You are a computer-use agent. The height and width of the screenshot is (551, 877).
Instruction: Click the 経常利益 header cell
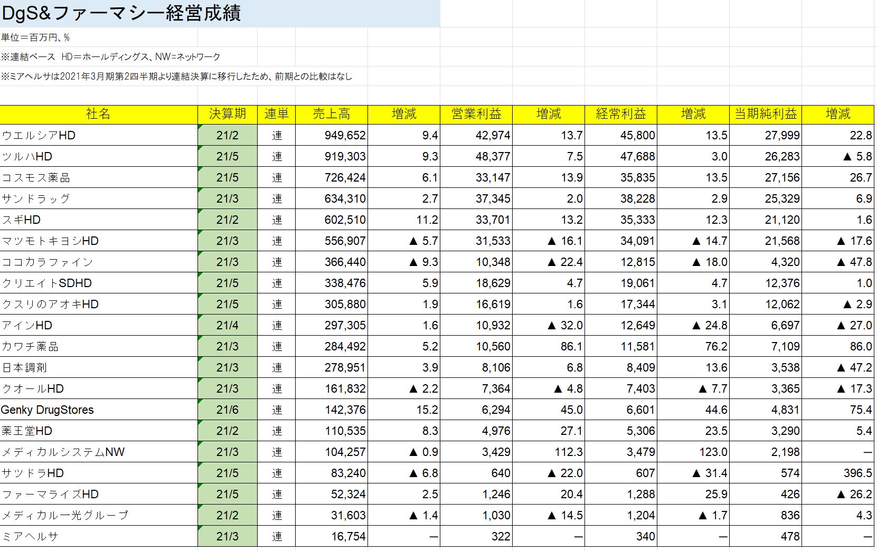point(620,114)
